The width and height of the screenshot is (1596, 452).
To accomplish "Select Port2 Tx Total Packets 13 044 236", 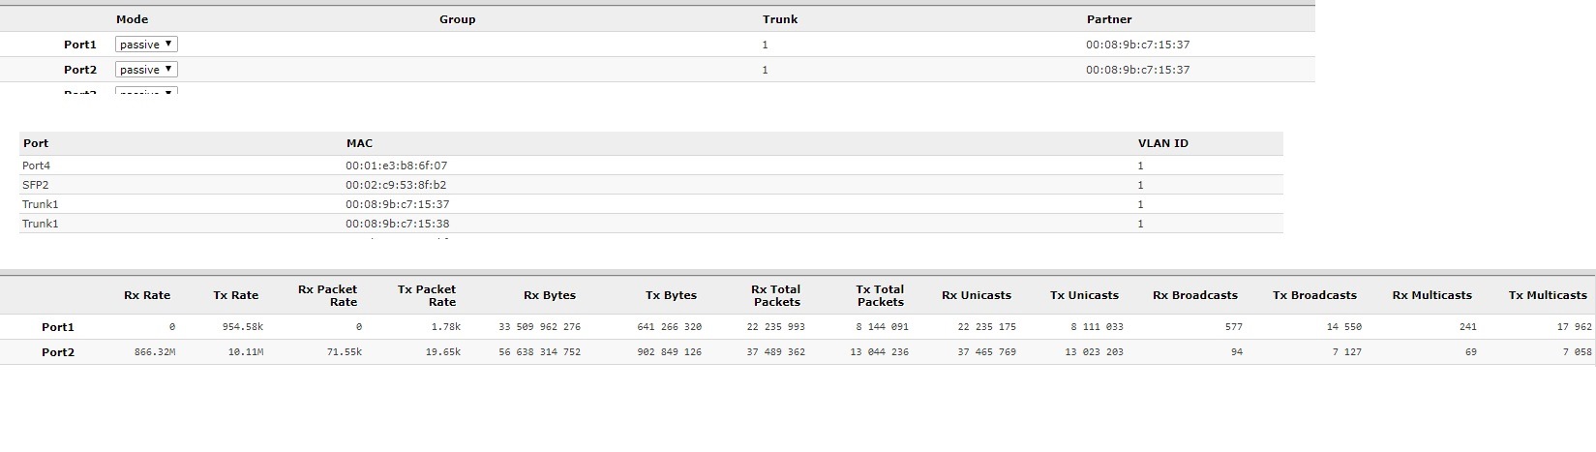I will [x=879, y=352].
